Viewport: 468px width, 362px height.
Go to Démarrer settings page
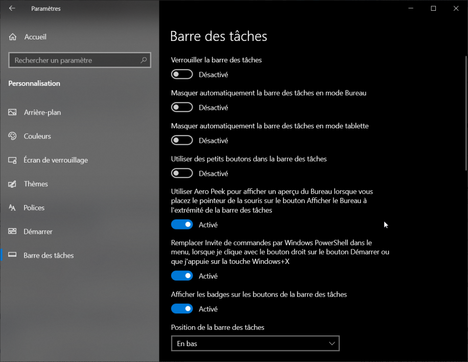[x=38, y=232]
